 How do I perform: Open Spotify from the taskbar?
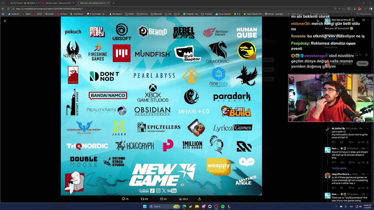pyautogui.click(x=223, y=206)
